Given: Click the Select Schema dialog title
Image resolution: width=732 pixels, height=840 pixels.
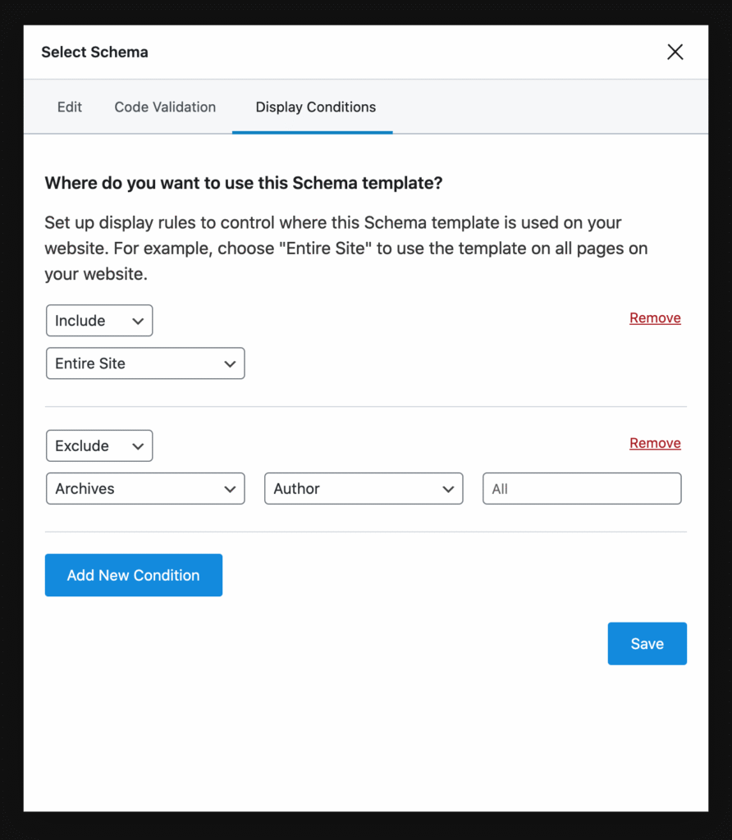Looking at the screenshot, I should [94, 52].
